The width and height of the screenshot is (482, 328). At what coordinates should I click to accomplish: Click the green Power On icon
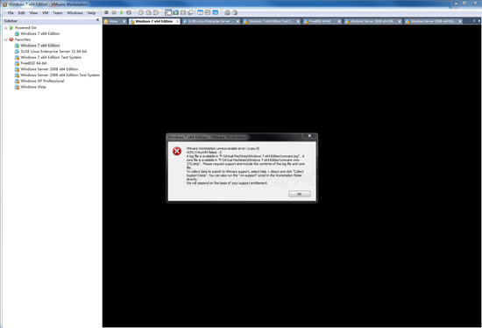coord(122,12)
